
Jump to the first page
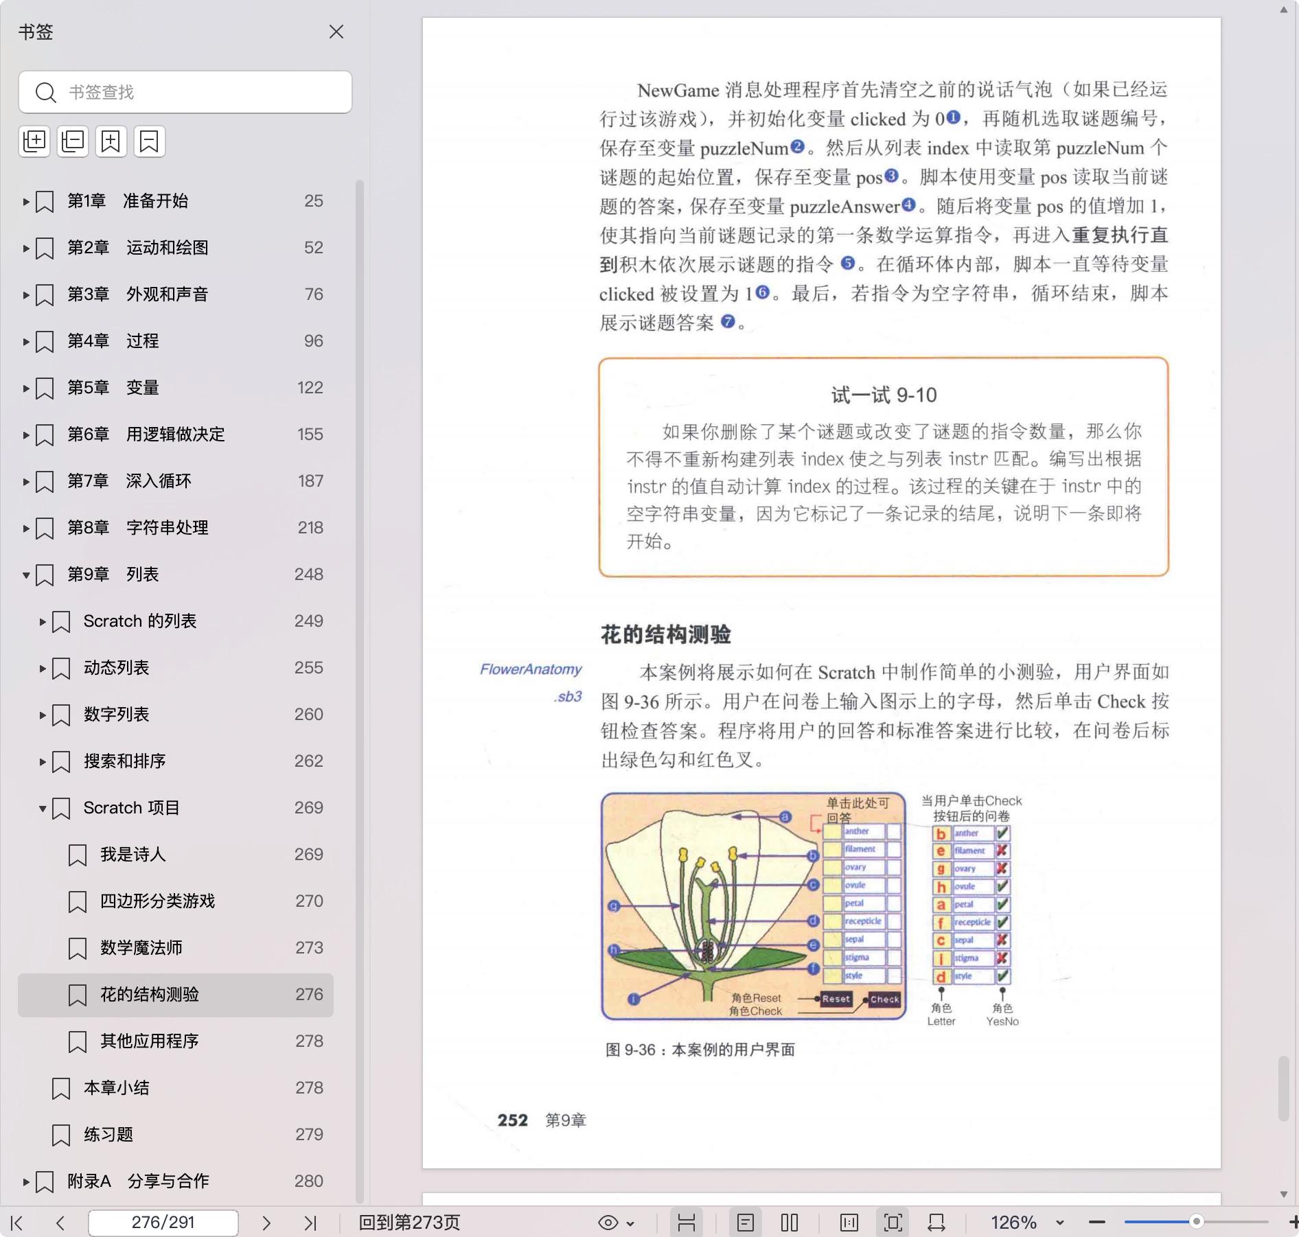pos(17,1223)
